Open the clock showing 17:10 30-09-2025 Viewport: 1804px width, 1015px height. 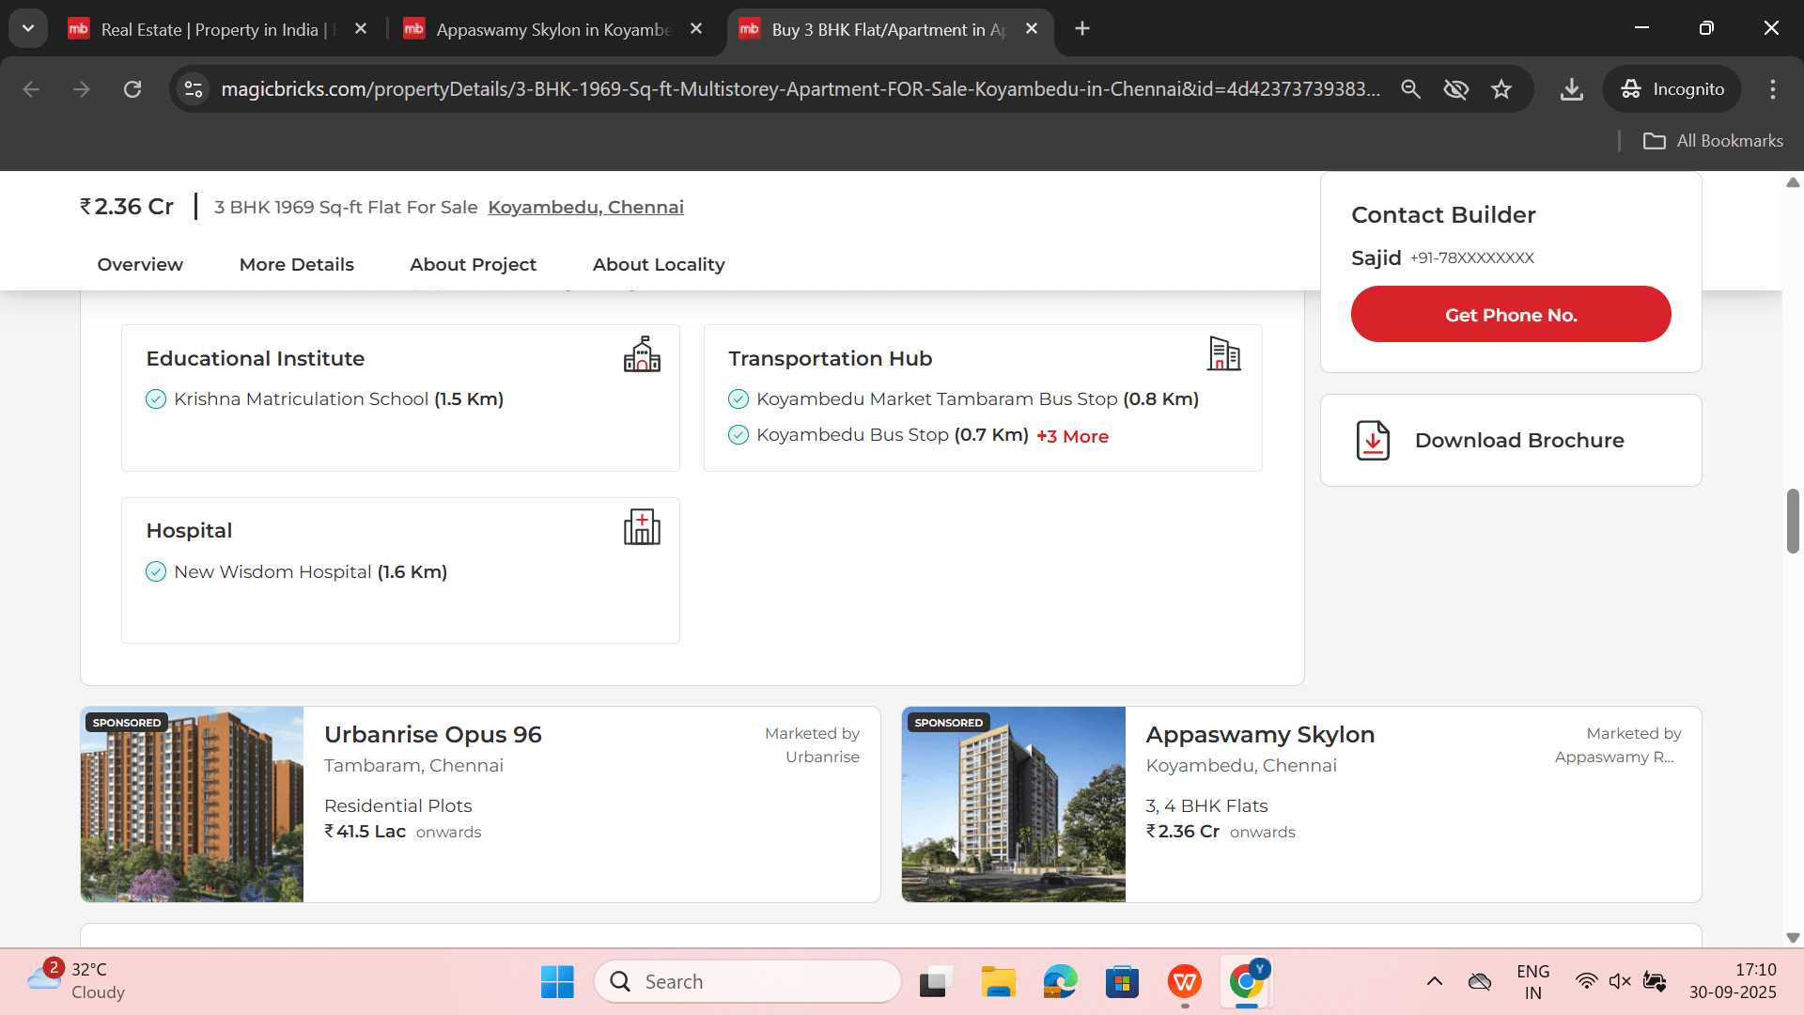[1733, 981]
